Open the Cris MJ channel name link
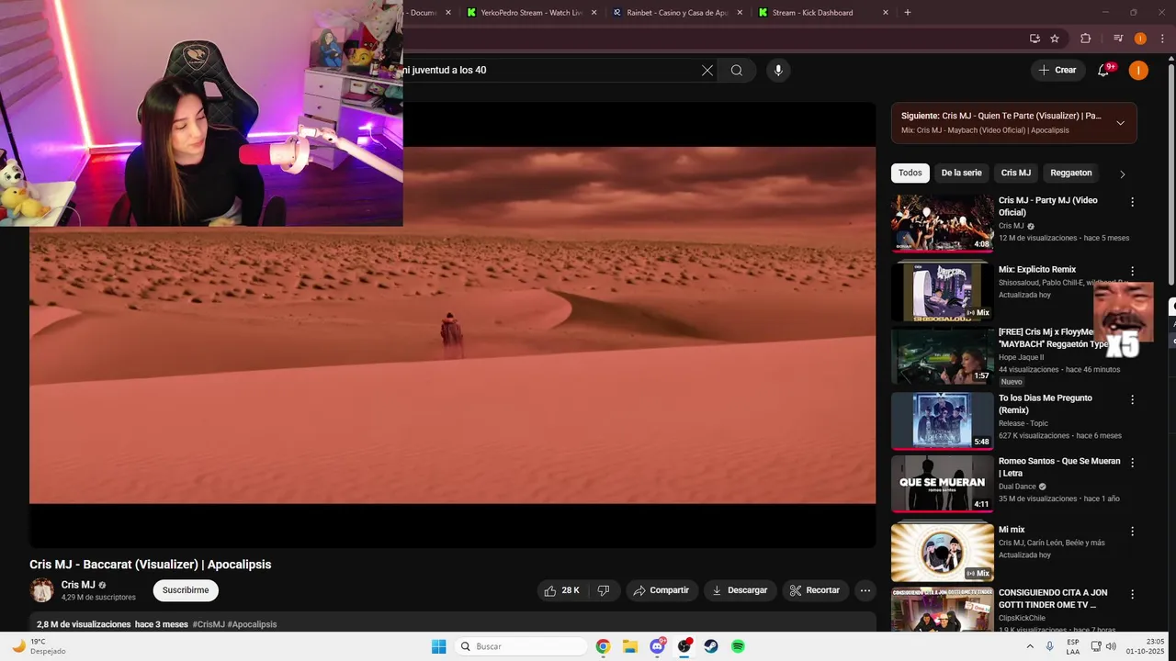Viewport: 1176px width, 661px height. coord(78,585)
